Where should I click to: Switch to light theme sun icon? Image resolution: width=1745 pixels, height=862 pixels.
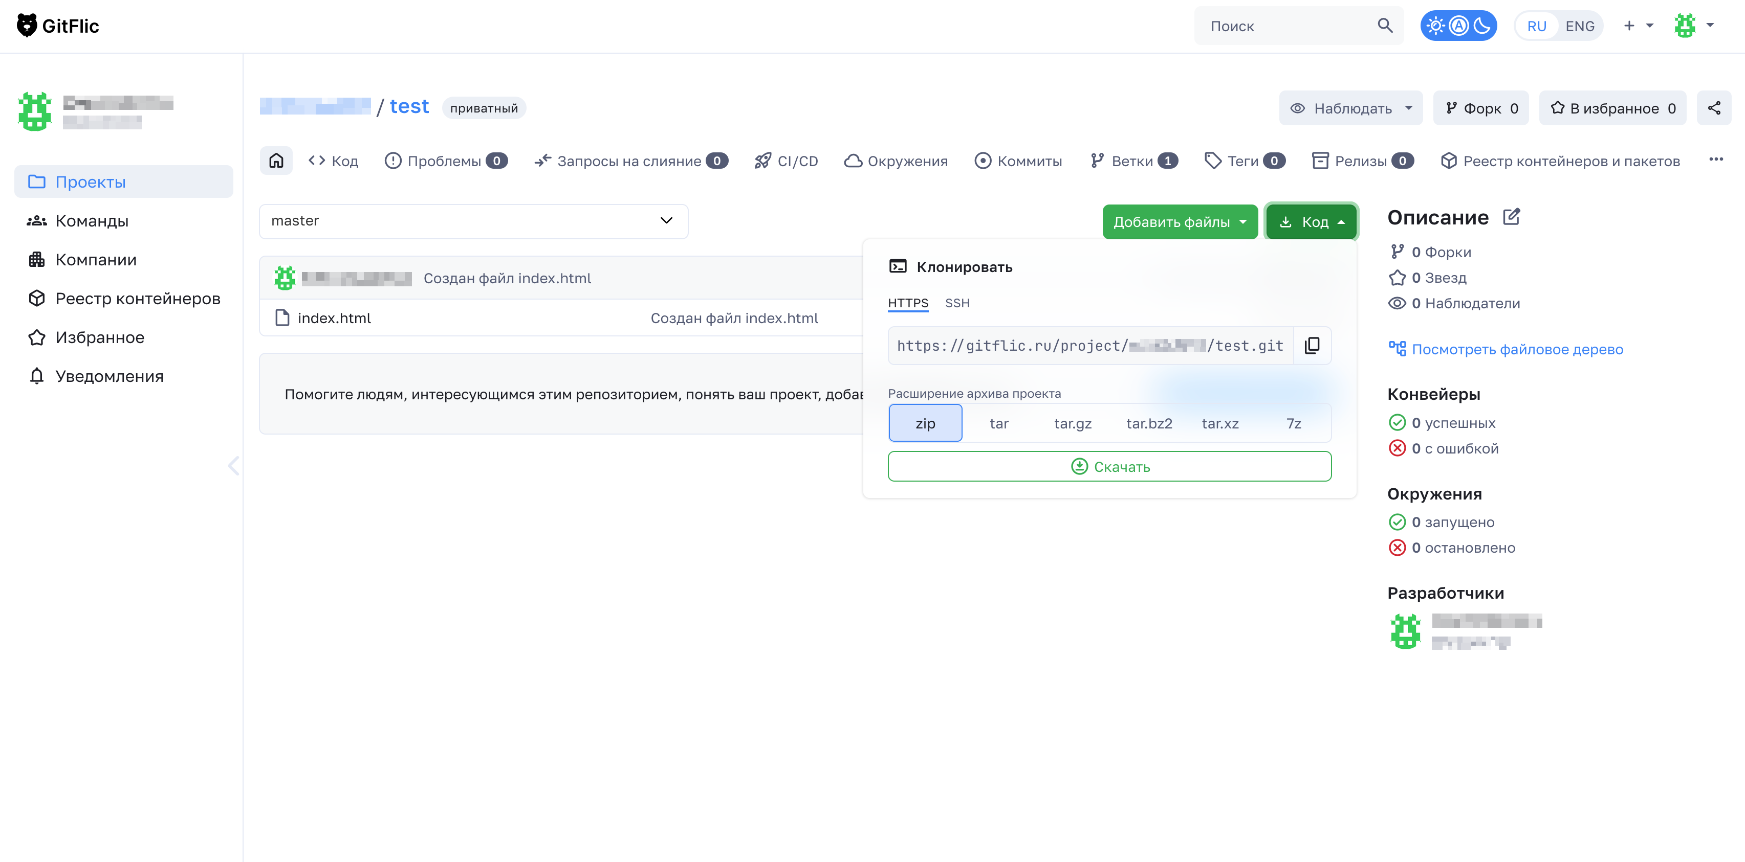(1435, 26)
